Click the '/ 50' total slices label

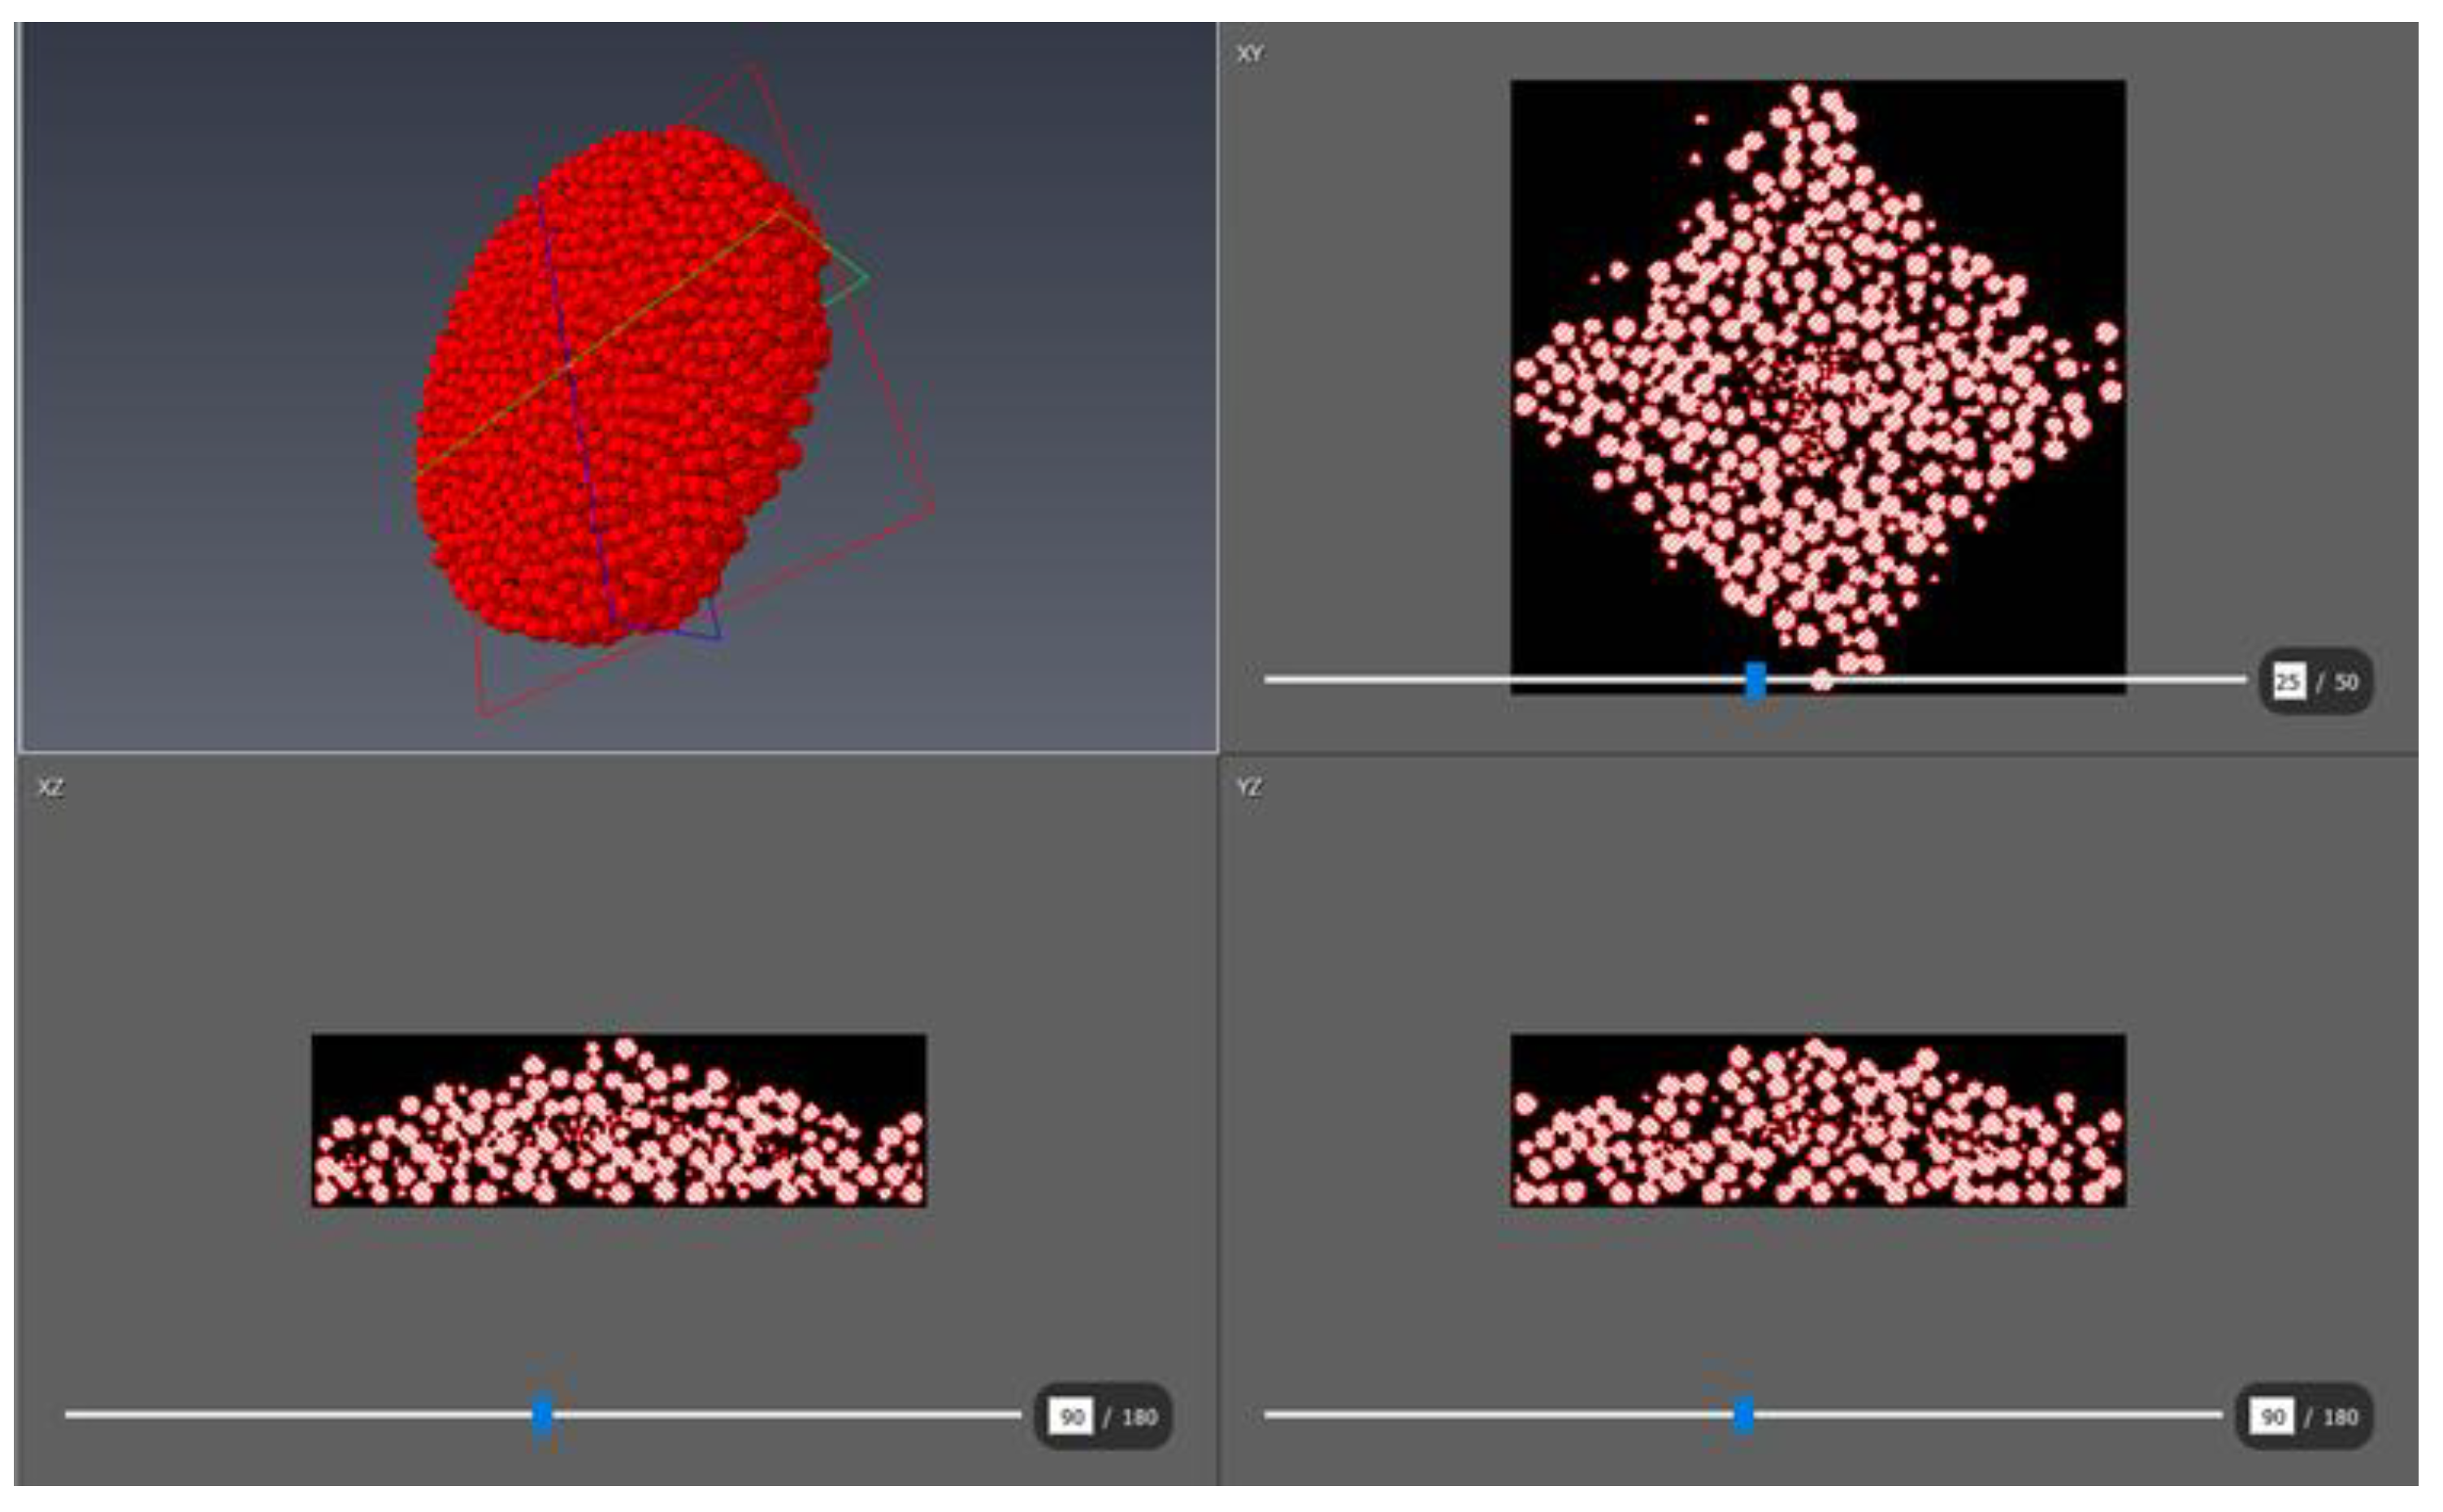2337,682
